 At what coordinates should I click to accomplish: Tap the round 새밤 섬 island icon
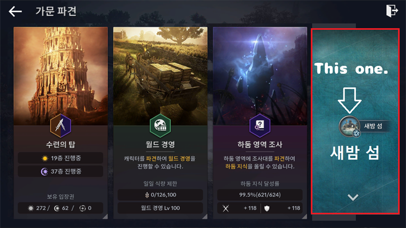coord(350,126)
